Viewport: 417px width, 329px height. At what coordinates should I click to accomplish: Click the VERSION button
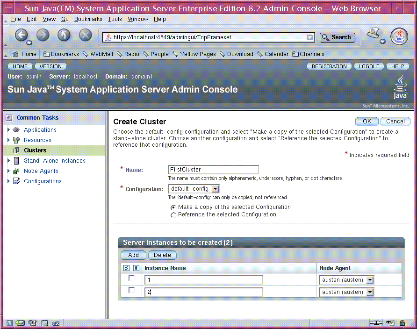pos(50,66)
